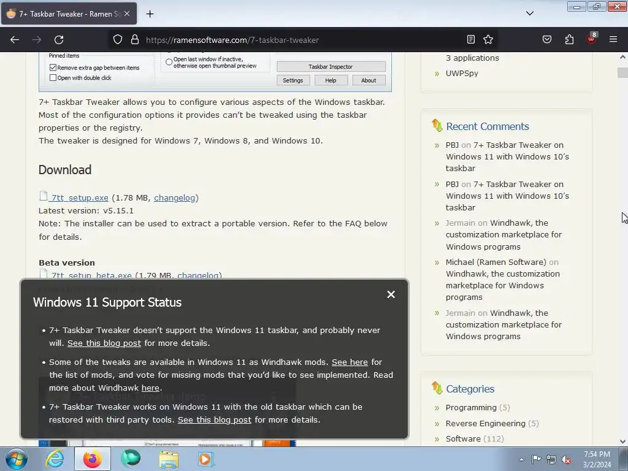
Task: Open a new tab
Action: [x=150, y=14]
